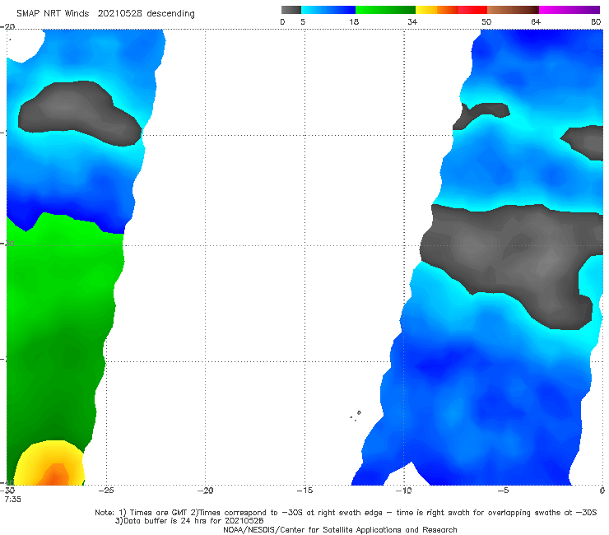
Task: Click the brown 50–64 colorbar segment
Action: (513, 10)
